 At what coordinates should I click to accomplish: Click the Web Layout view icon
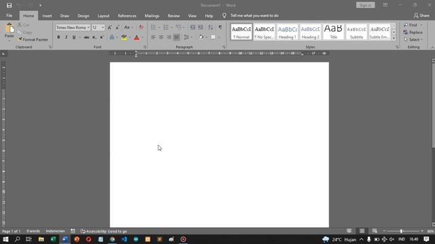[375, 231]
